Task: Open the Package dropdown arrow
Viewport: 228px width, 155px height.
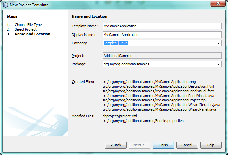Action: 218,64
